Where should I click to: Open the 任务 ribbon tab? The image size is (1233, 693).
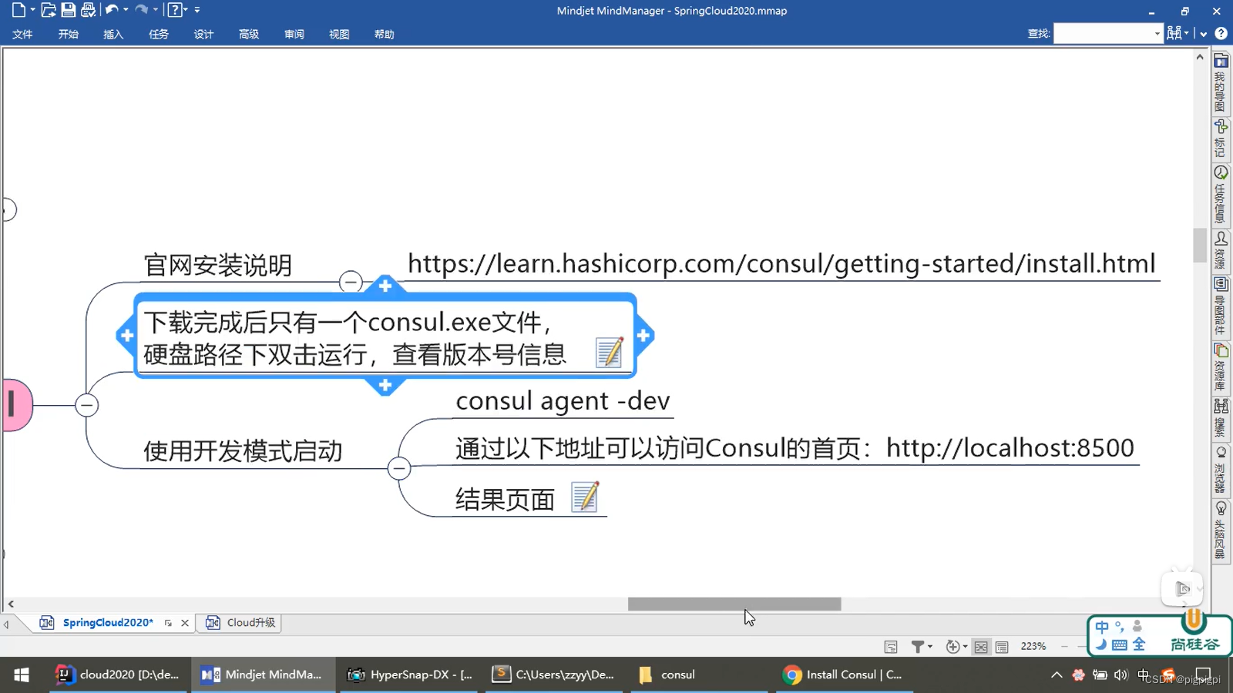point(159,34)
